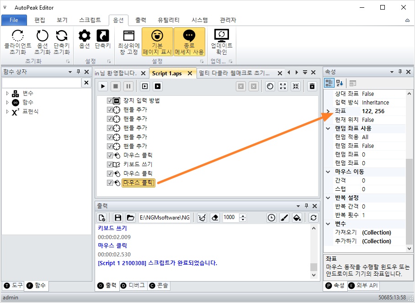Open folder icon in output toolbar
415x303 pixels.
(x=130, y=218)
